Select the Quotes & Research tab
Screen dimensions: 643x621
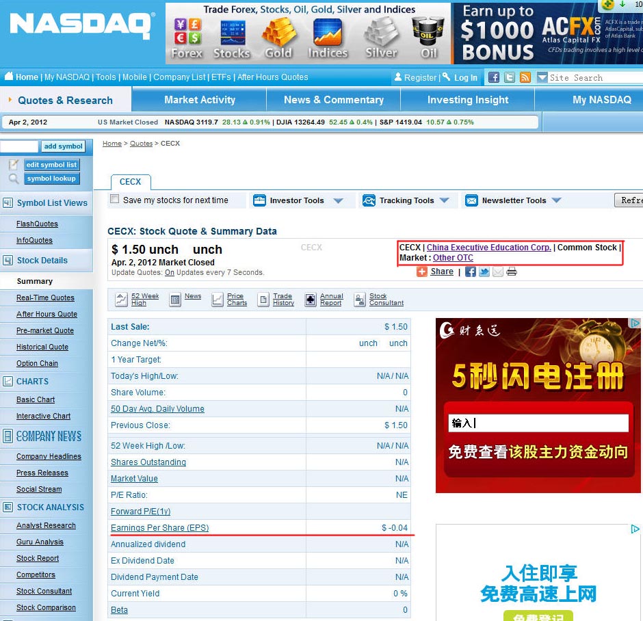[x=65, y=101]
